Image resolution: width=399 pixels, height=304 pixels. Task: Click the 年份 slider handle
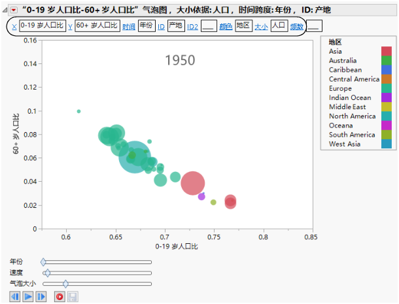point(43,262)
